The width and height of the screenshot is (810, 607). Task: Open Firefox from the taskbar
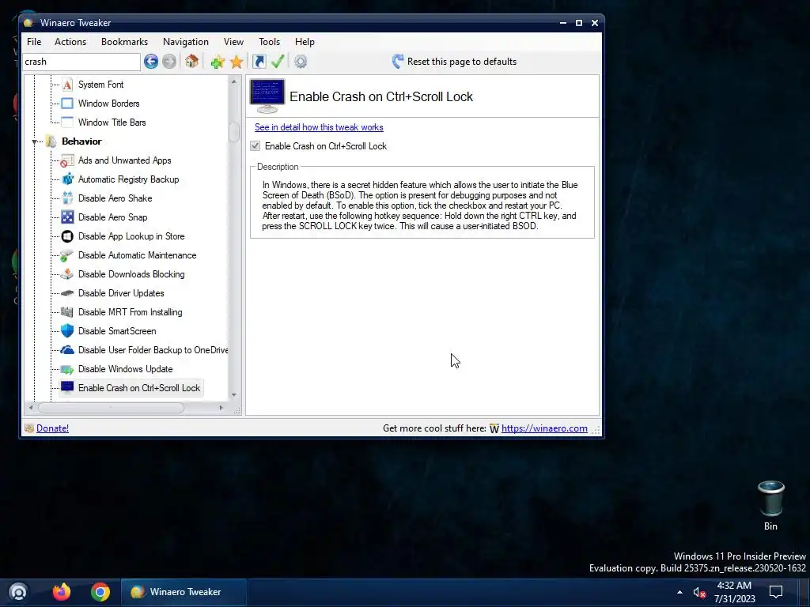pyautogui.click(x=62, y=591)
